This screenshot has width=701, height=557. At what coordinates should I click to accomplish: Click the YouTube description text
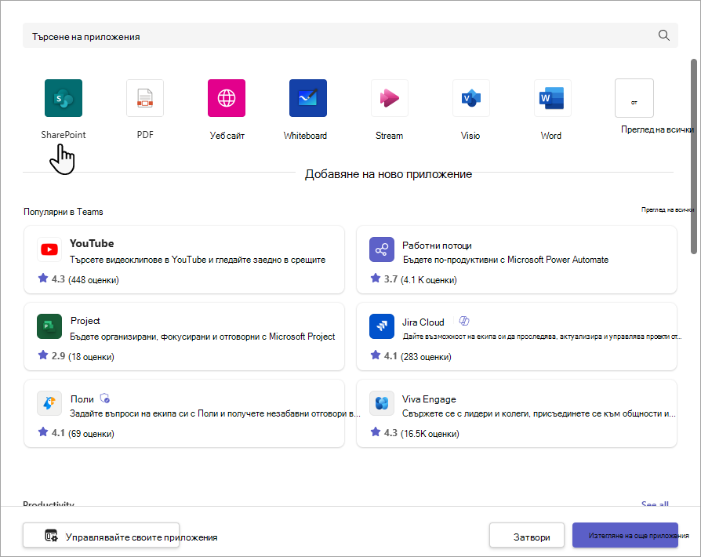point(198,260)
